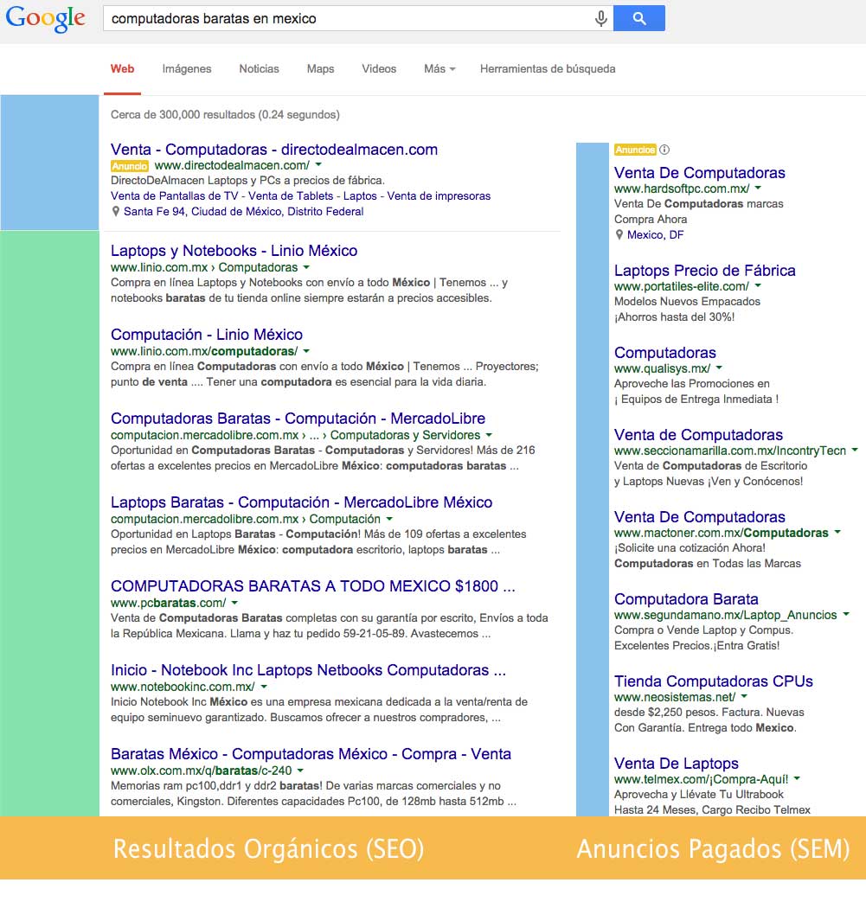Image resolution: width=866 pixels, height=908 pixels.
Task: Go to the Maps tab
Action: pyautogui.click(x=320, y=69)
